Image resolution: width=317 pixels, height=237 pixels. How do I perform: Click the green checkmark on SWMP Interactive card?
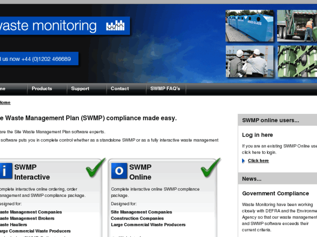95,167
